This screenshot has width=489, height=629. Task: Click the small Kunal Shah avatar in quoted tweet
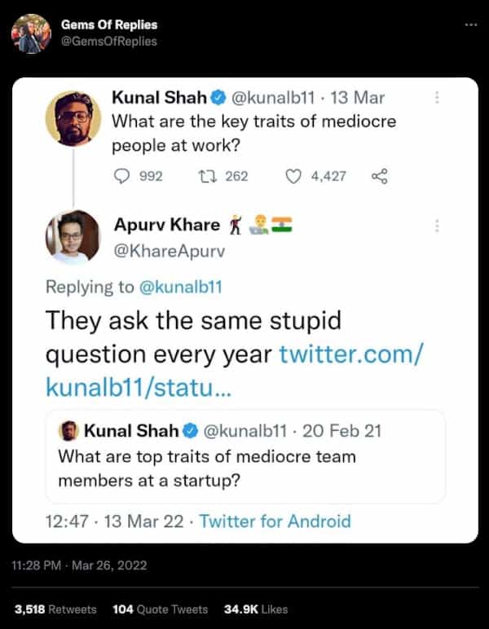click(70, 430)
